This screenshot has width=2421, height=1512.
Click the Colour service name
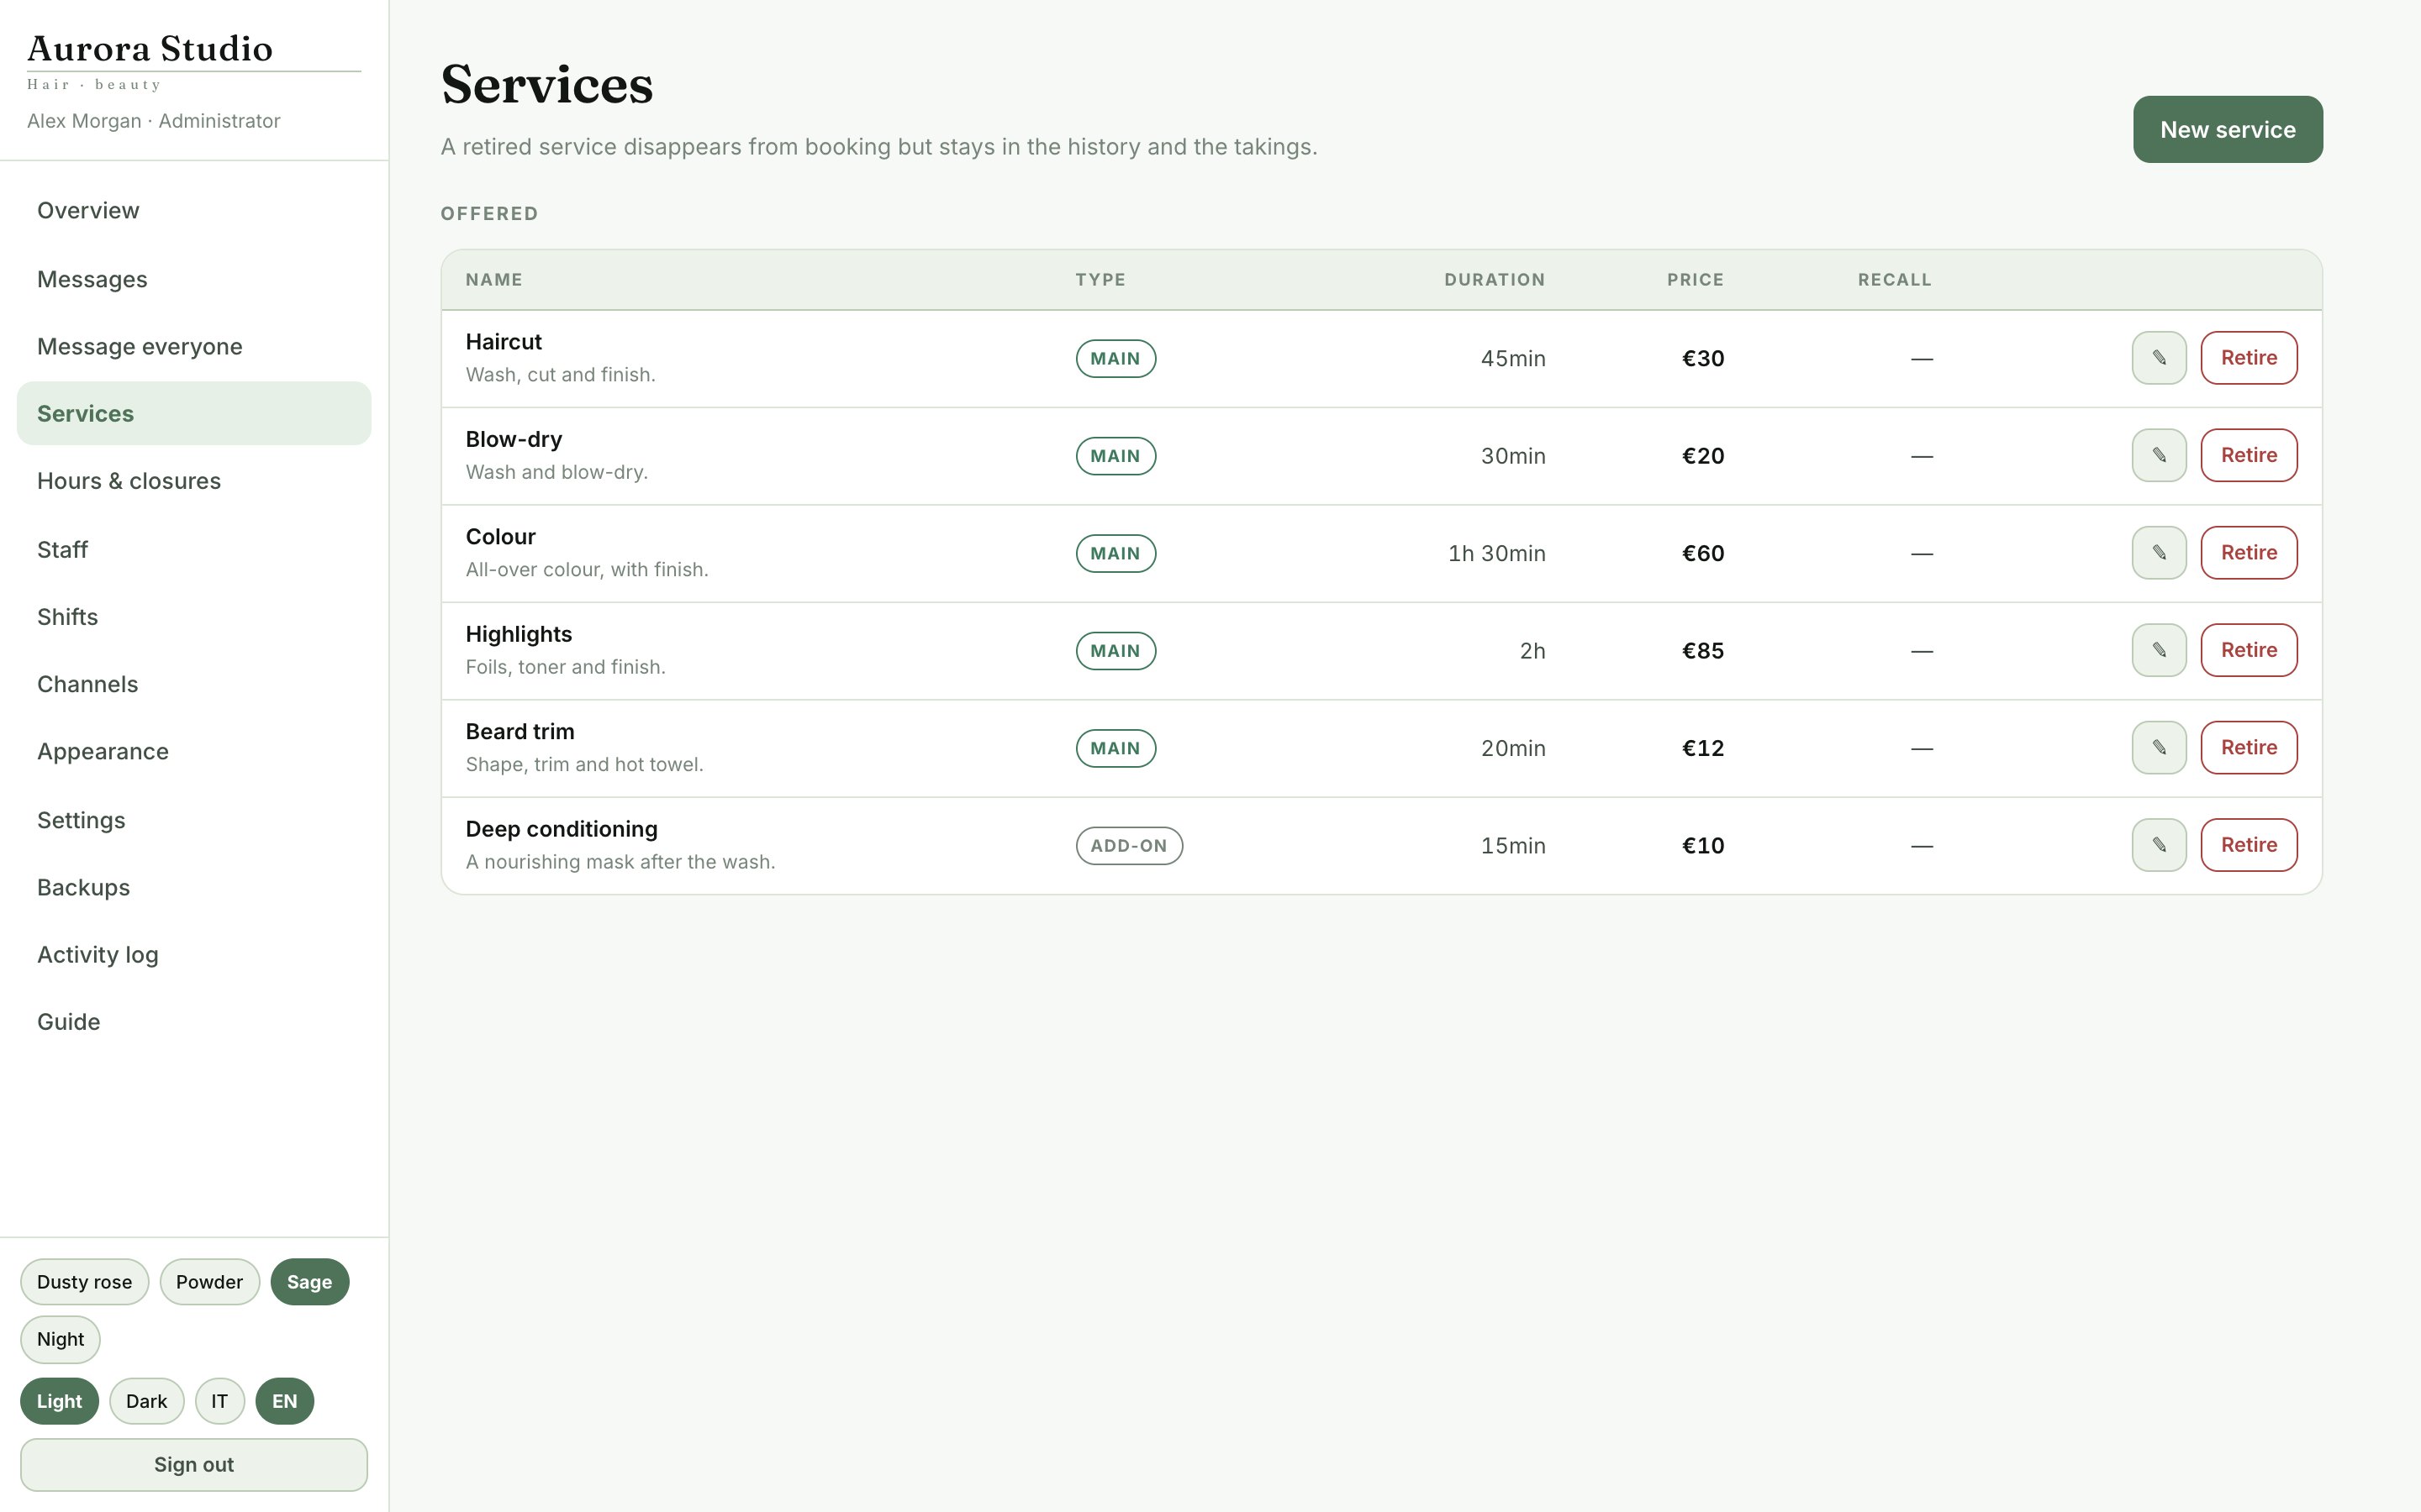[x=500, y=537]
